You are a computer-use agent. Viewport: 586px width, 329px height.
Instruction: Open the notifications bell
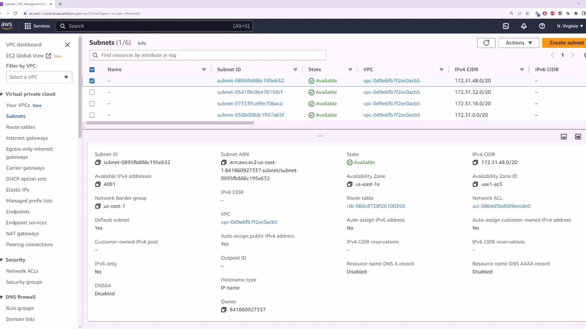[x=524, y=26]
